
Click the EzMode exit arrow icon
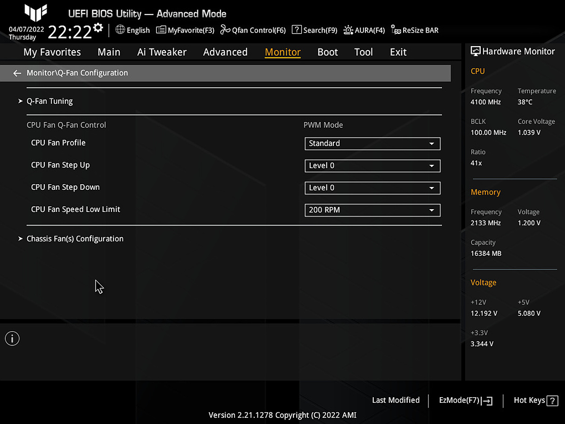pyautogui.click(x=487, y=401)
